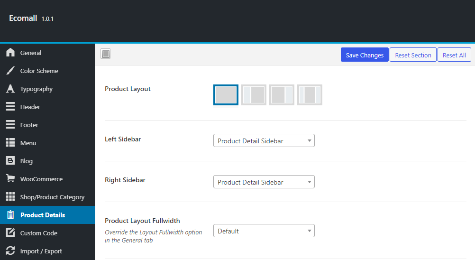475x260 pixels.
Task: Toggle the expand all sections icon
Action: click(105, 54)
